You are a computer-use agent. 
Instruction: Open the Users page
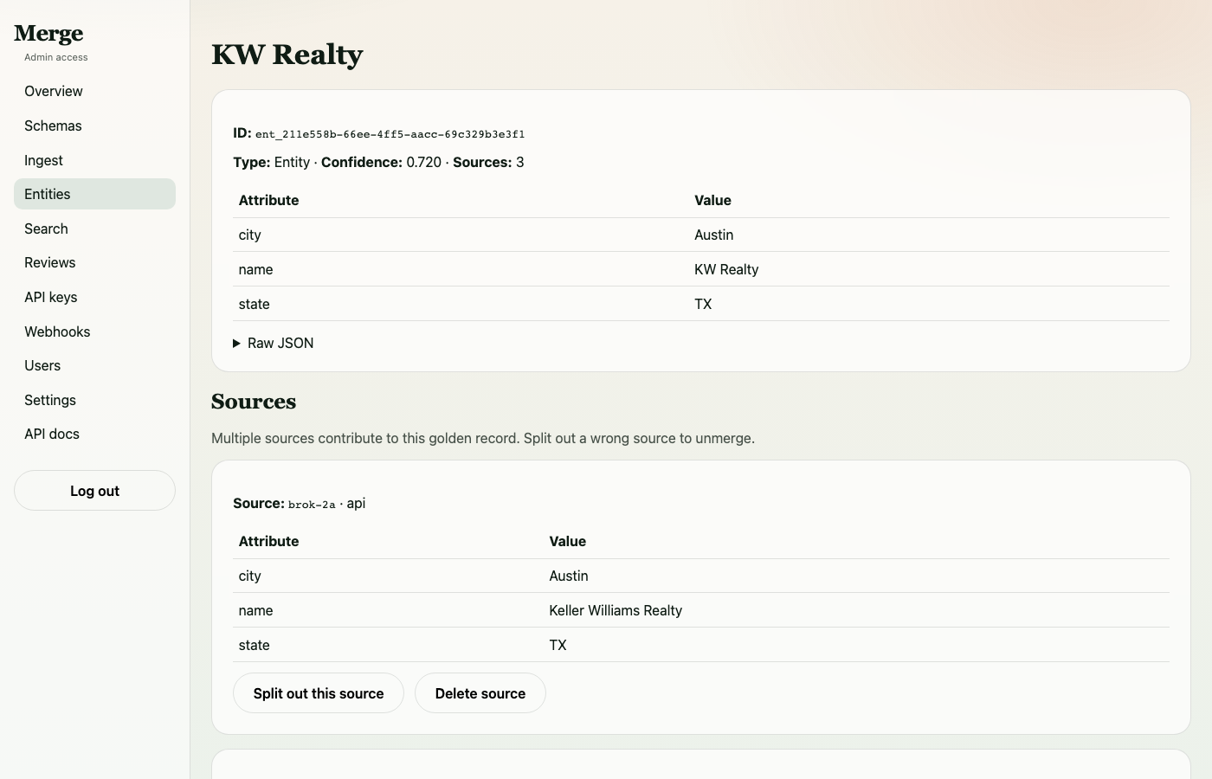tap(94, 365)
